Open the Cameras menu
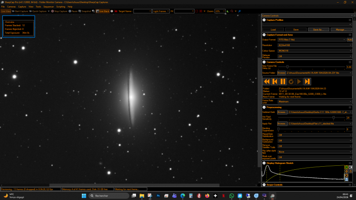The image size is (356, 200). [11, 7]
